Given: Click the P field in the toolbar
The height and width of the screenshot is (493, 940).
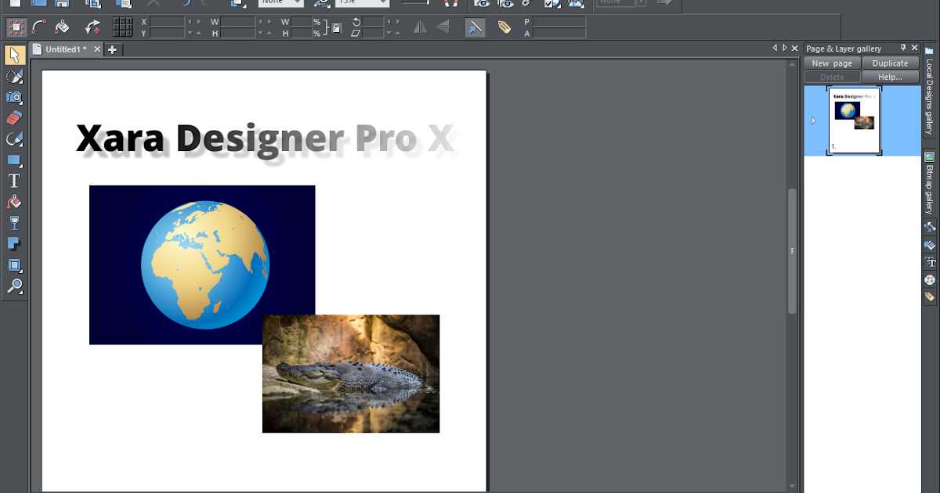Looking at the screenshot, I should (x=559, y=22).
